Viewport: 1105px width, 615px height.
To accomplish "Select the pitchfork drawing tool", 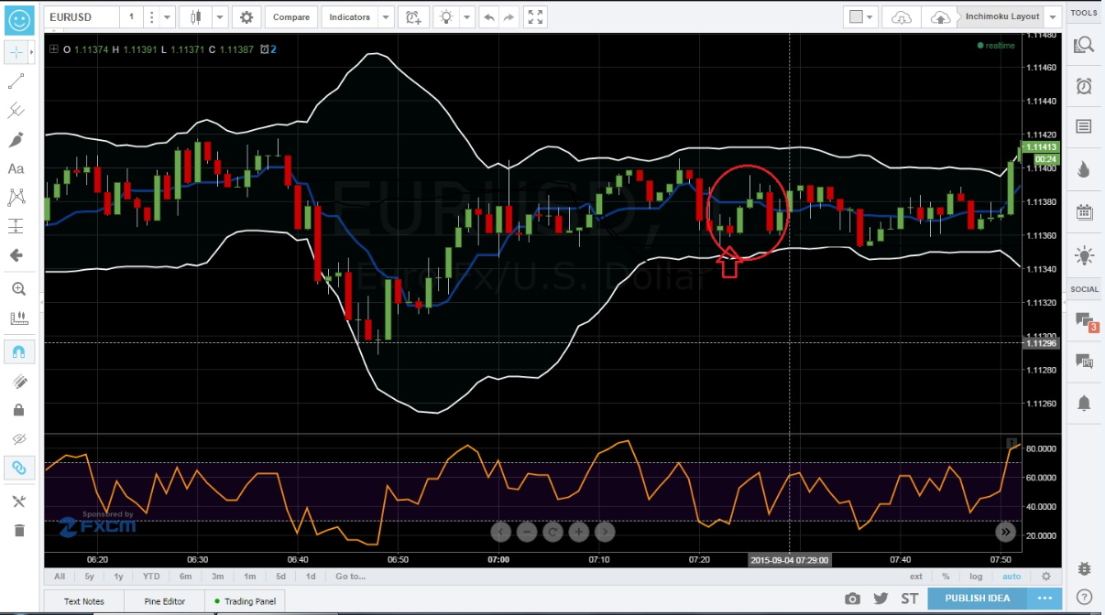I will click(x=16, y=111).
